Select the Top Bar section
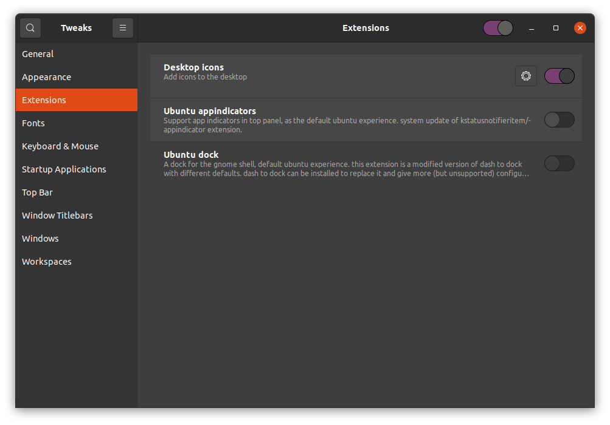Screen dimensions: 610x425 coord(77,192)
